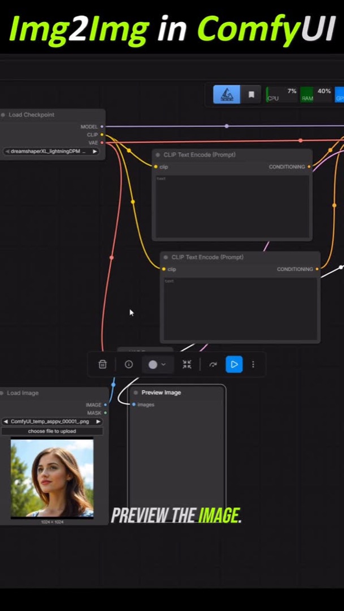The width and height of the screenshot is (344, 611).
Task: Open the node color picker circle dropdown
Action: (x=157, y=364)
